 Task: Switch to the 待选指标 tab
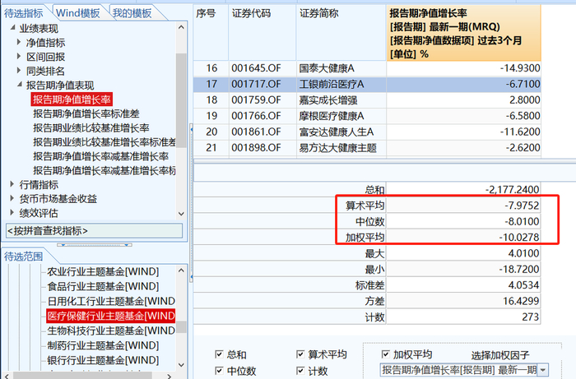tap(24, 13)
